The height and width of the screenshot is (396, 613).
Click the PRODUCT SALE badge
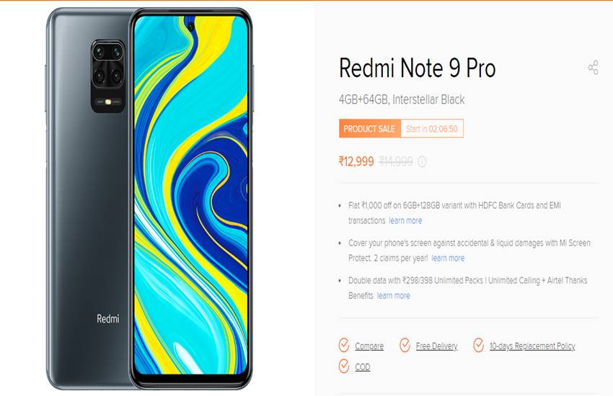click(x=370, y=129)
